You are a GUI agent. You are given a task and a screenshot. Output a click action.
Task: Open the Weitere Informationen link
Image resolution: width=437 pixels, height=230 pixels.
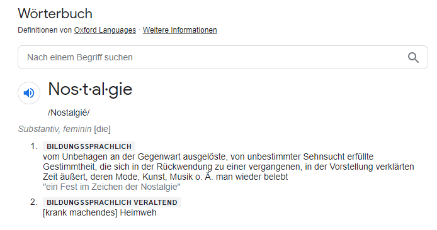click(x=179, y=30)
